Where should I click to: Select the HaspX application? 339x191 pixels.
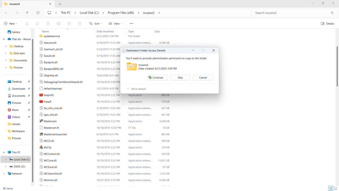coord(45,101)
